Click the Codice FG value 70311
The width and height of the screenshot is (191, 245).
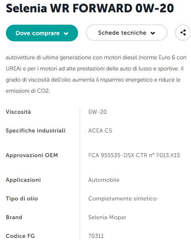96,236
